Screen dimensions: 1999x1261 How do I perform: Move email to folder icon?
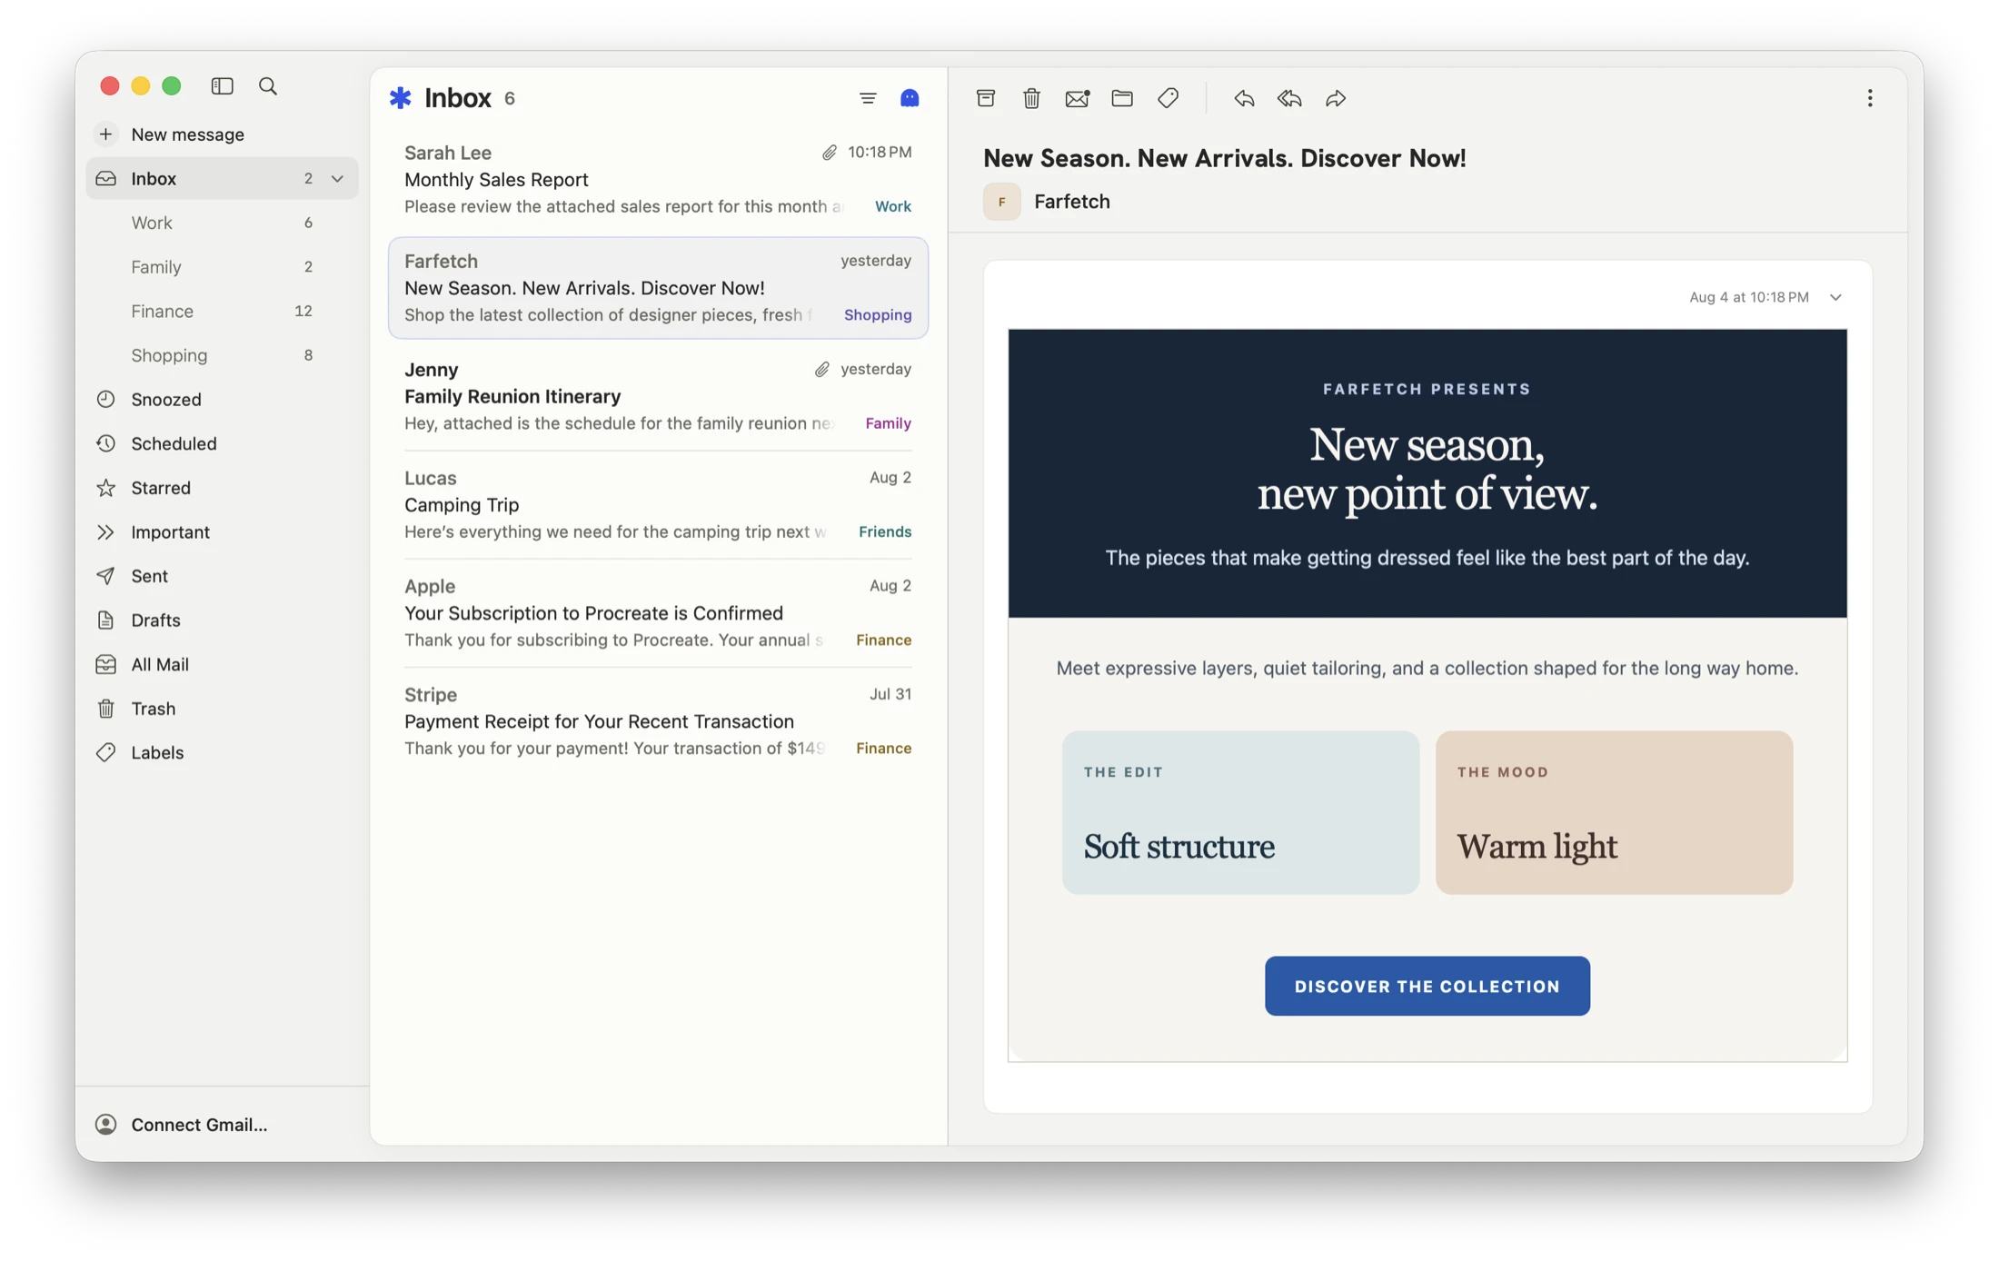pyautogui.click(x=1122, y=98)
